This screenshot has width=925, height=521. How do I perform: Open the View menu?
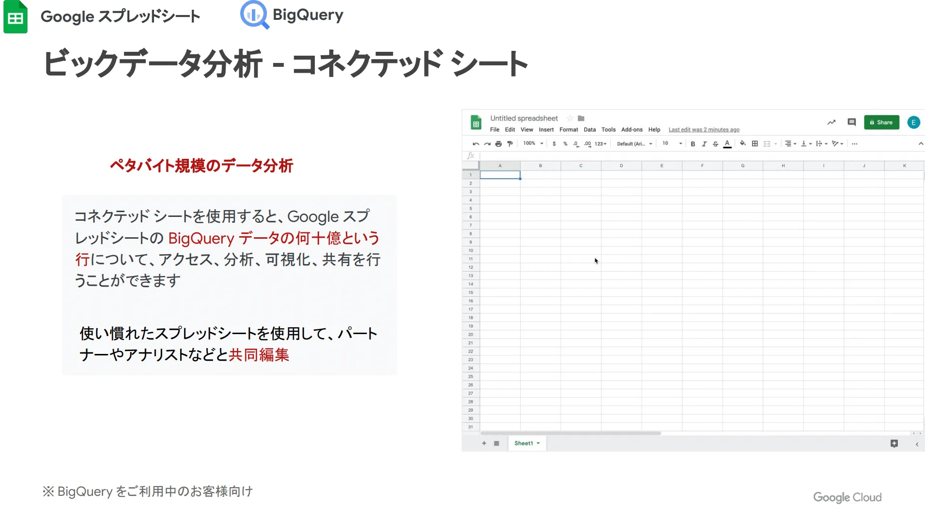click(x=527, y=130)
